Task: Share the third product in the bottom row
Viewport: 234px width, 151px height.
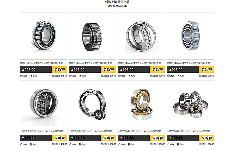Action: [129, 144]
